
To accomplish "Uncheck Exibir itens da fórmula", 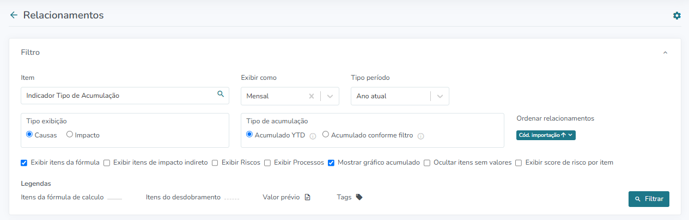I will [x=24, y=162].
